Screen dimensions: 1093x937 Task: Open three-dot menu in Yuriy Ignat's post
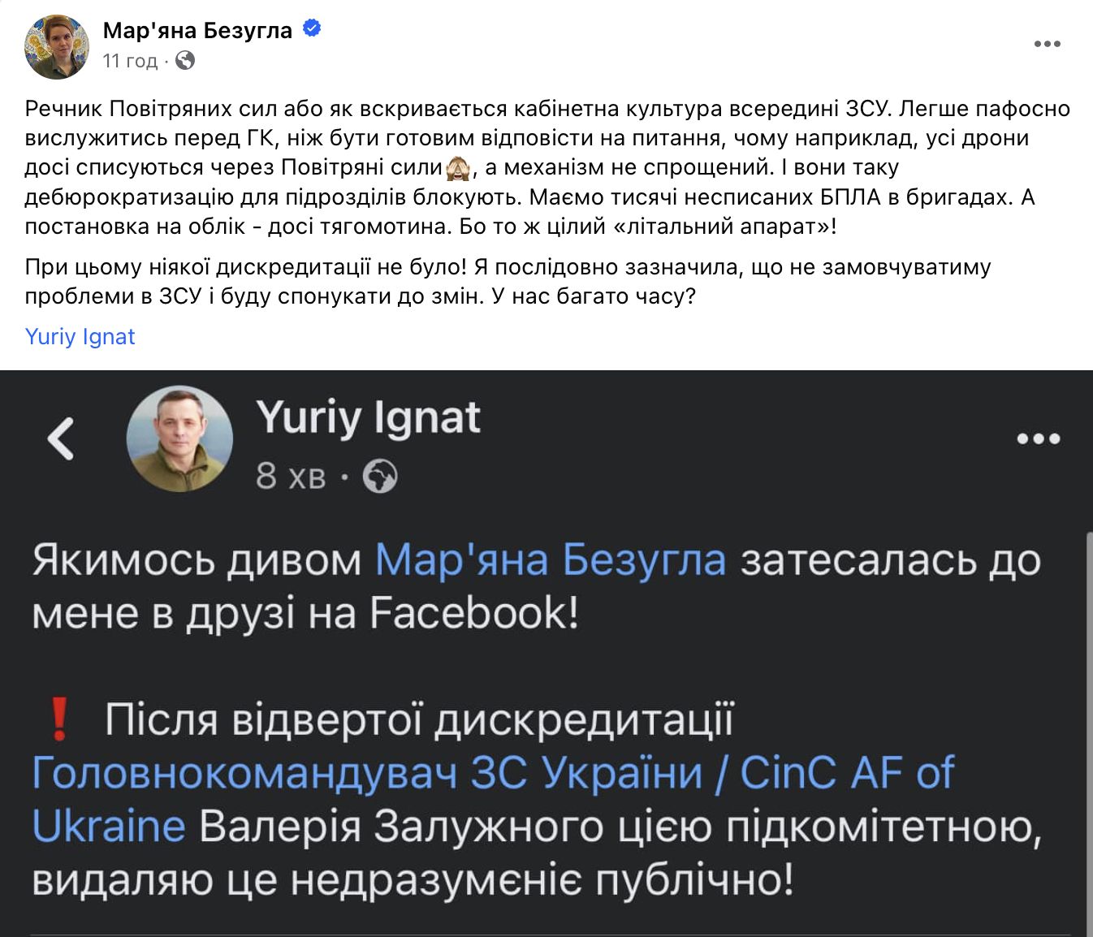[1038, 438]
